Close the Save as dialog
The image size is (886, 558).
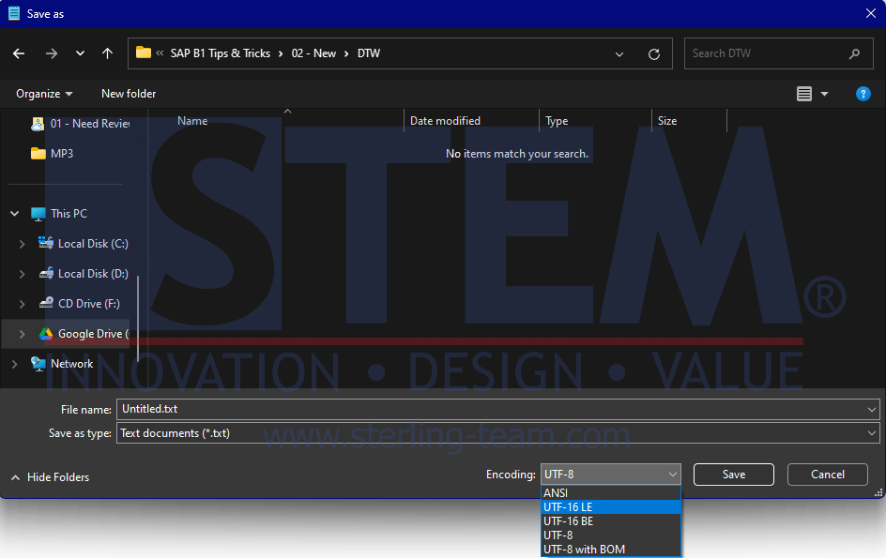pyautogui.click(x=871, y=13)
